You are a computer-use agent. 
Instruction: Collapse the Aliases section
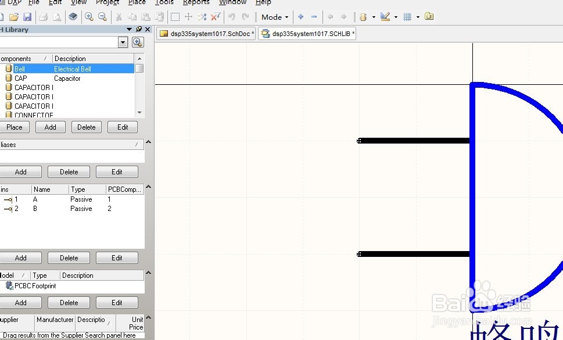[148, 142]
